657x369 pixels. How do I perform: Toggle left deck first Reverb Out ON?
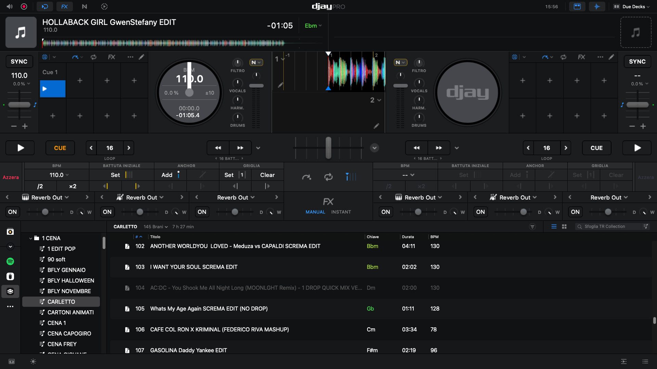[12, 212]
